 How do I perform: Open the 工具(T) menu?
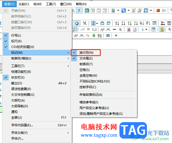point(51,4)
